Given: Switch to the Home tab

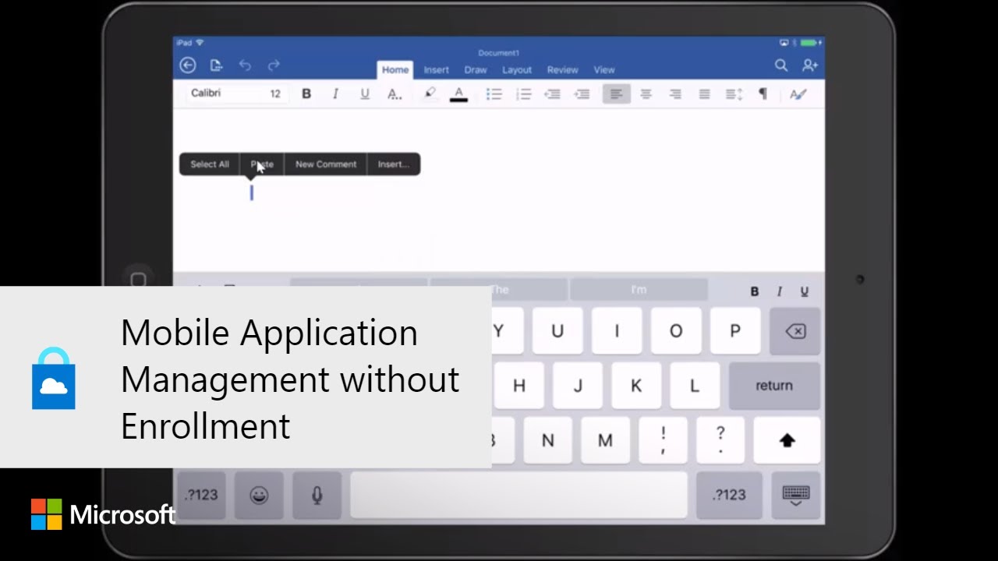Looking at the screenshot, I should [x=395, y=70].
